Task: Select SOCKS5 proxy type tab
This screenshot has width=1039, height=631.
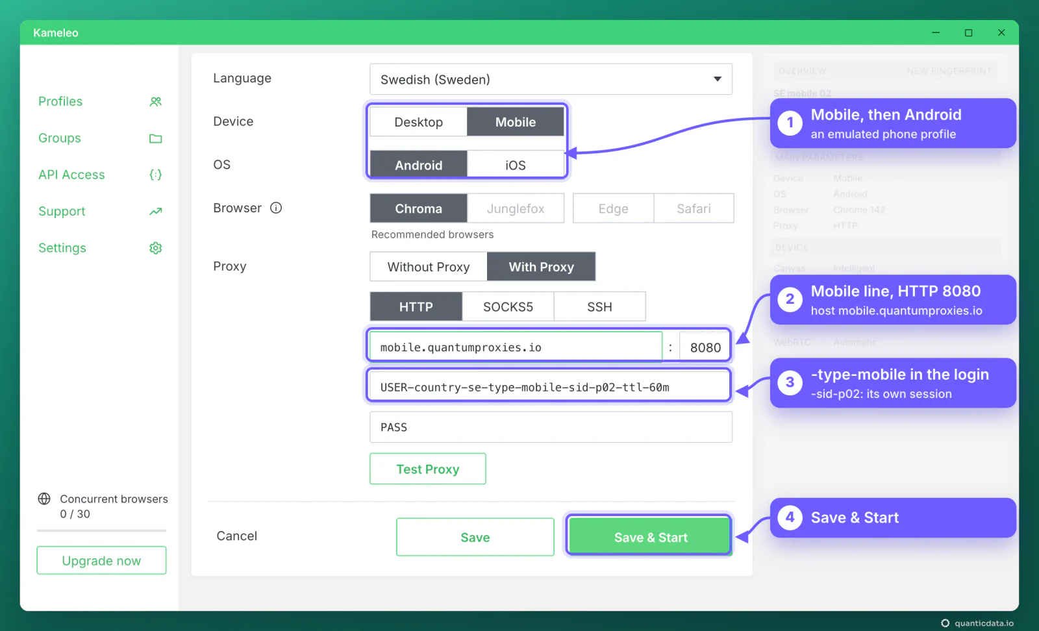Action: [x=508, y=306]
